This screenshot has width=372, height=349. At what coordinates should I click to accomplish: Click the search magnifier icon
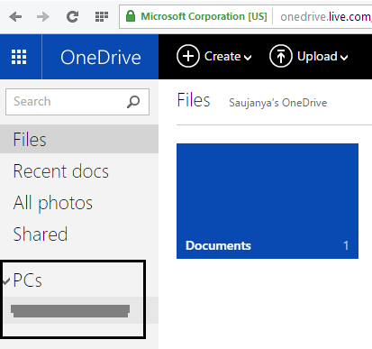(x=133, y=102)
